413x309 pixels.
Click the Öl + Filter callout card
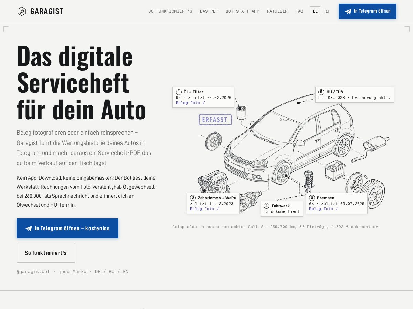pos(203,97)
